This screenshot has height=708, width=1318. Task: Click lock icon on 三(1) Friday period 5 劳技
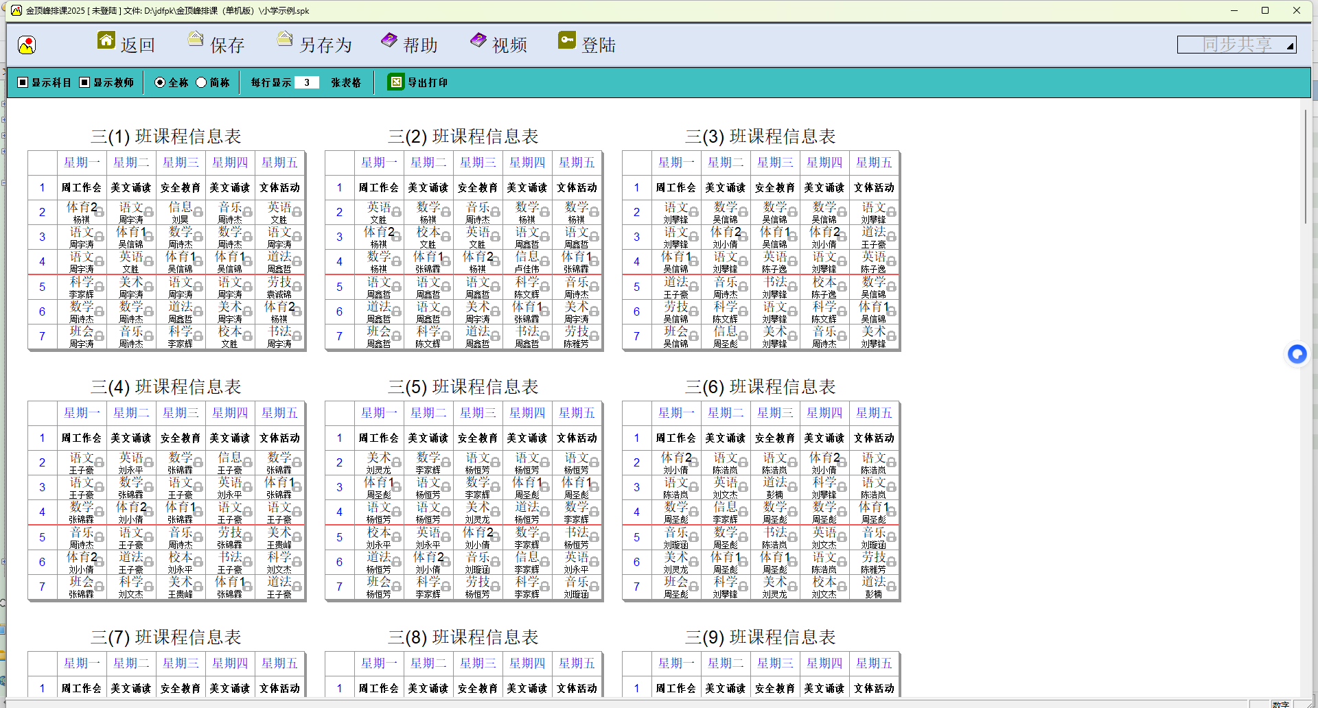click(297, 287)
